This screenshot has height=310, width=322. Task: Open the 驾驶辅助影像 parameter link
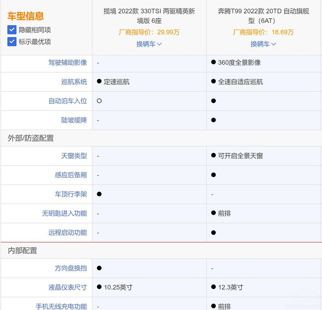click(x=68, y=62)
